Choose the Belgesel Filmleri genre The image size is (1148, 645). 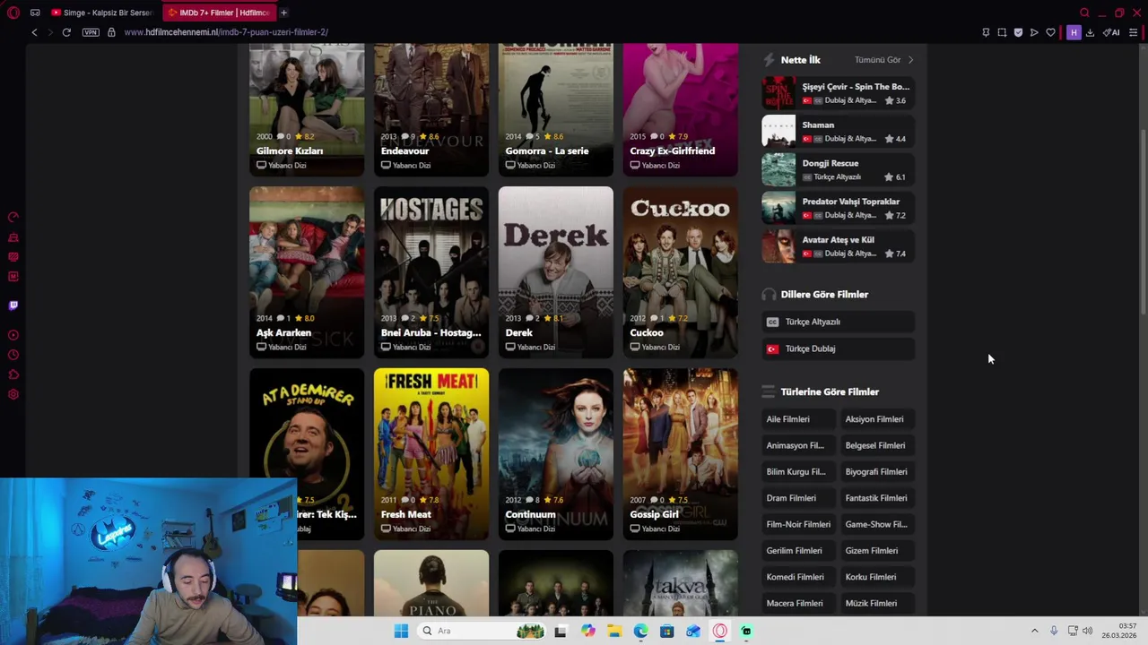(x=877, y=445)
